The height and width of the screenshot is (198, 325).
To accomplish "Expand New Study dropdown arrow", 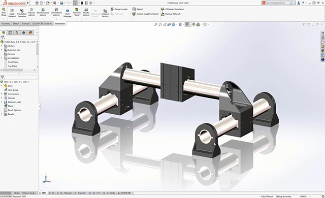I will [4, 19].
